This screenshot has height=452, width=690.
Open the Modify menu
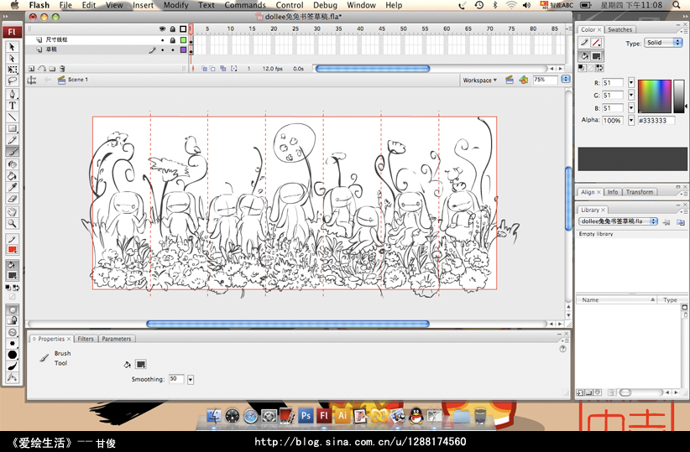(175, 5)
